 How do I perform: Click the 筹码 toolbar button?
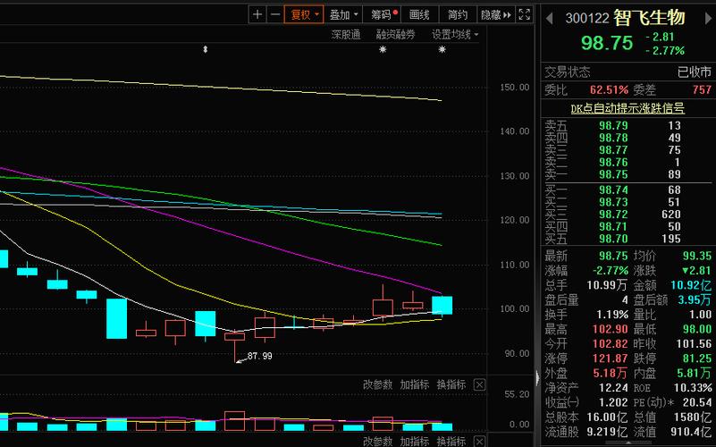click(383, 14)
